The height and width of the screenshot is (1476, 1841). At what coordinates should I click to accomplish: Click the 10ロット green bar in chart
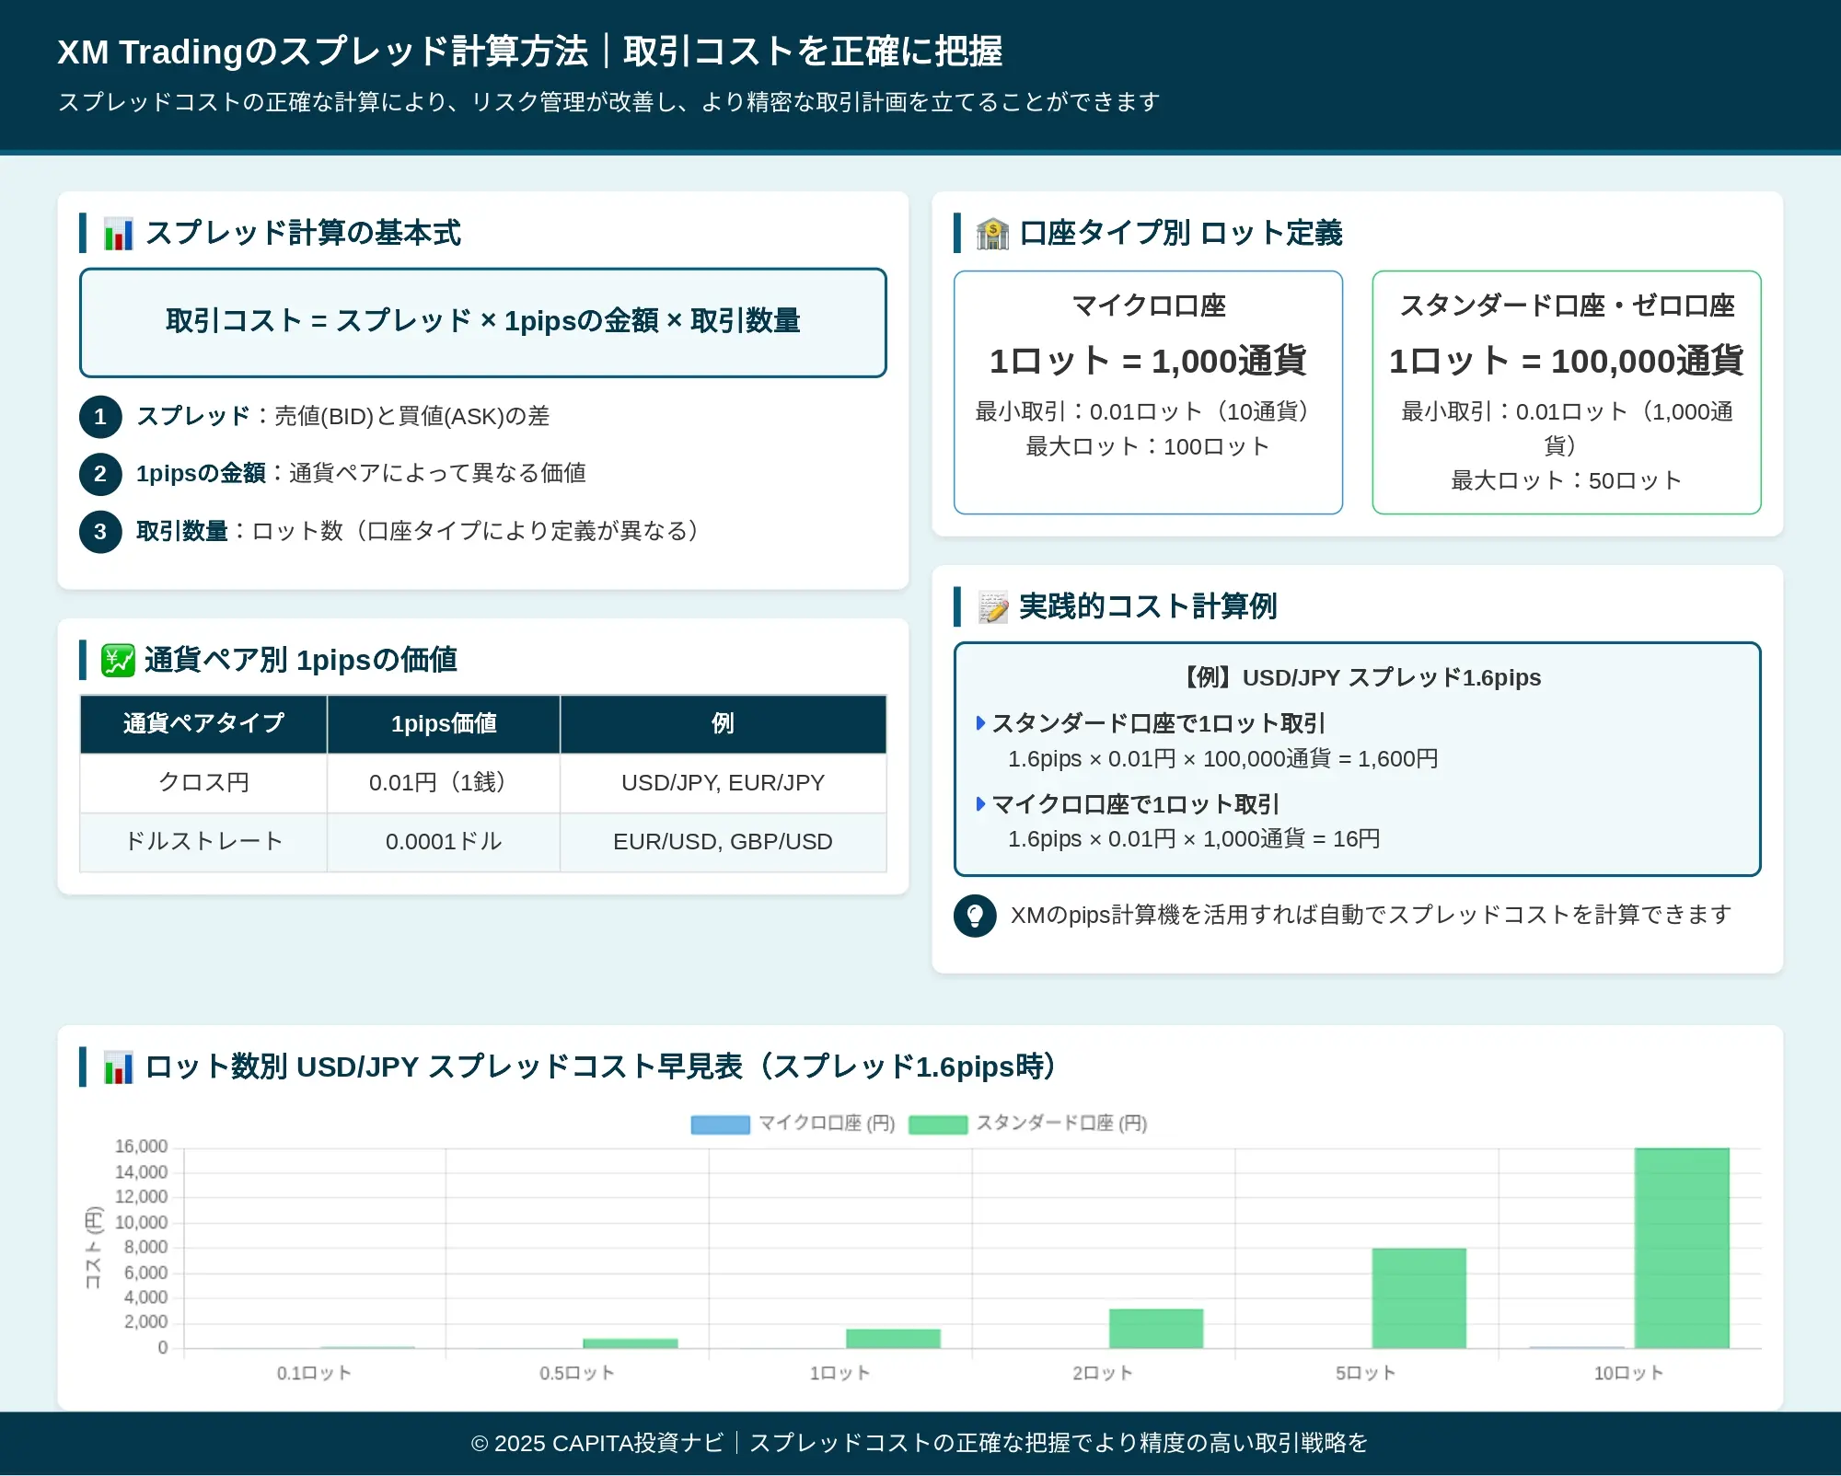(x=1682, y=1248)
